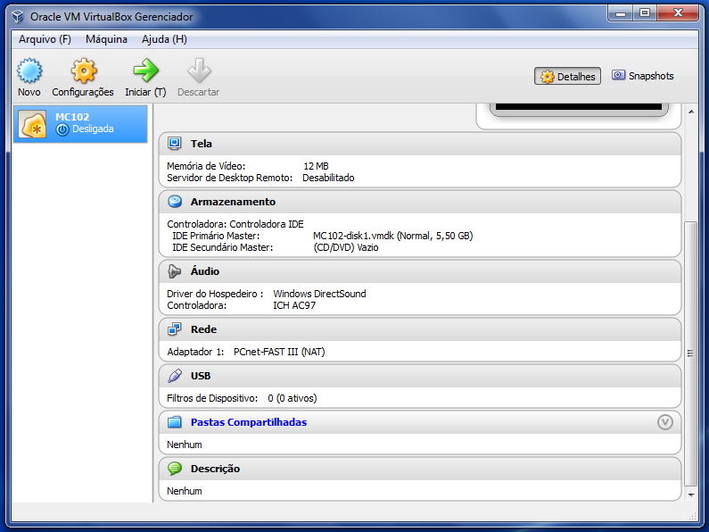
Task: Click the 'Windows DirectSound' driver value
Action: (x=319, y=294)
